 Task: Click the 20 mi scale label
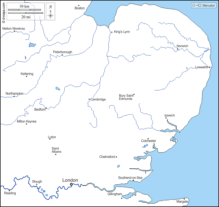click(x=26, y=17)
